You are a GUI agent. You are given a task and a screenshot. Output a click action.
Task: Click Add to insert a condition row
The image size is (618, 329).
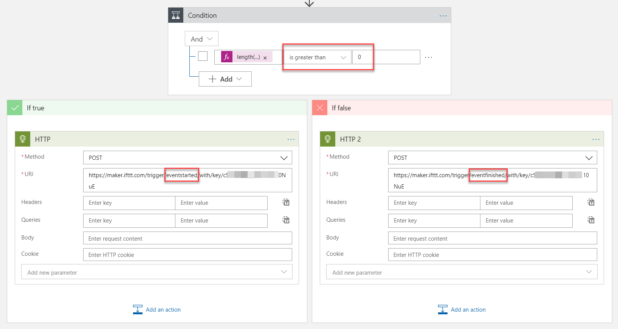tap(225, 79)
